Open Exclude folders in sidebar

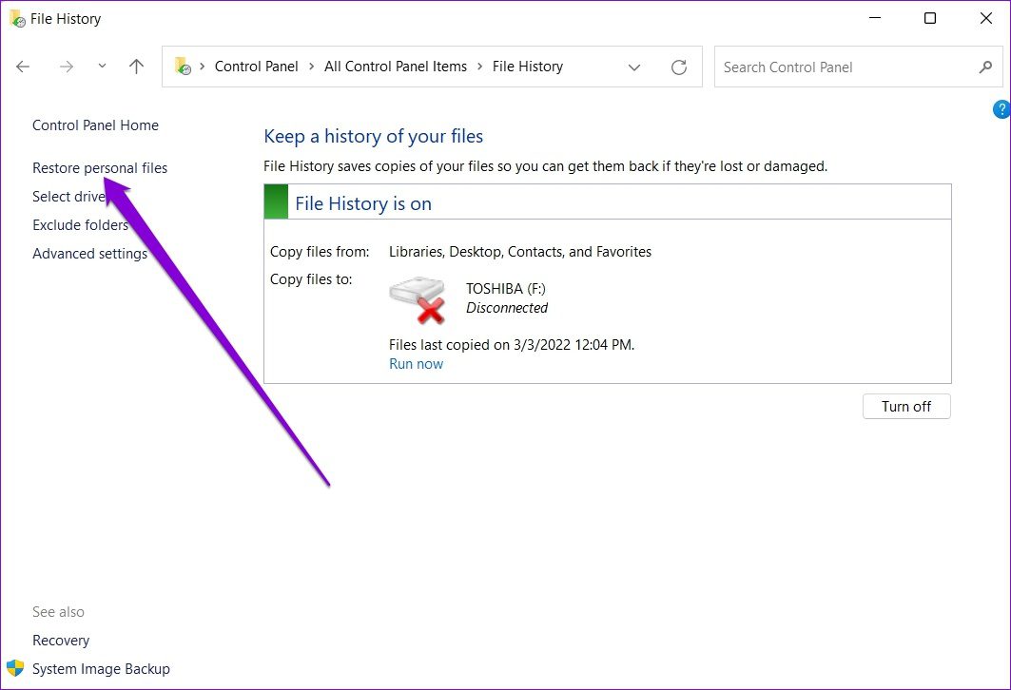pyautogui.click(x=80, y=225)
